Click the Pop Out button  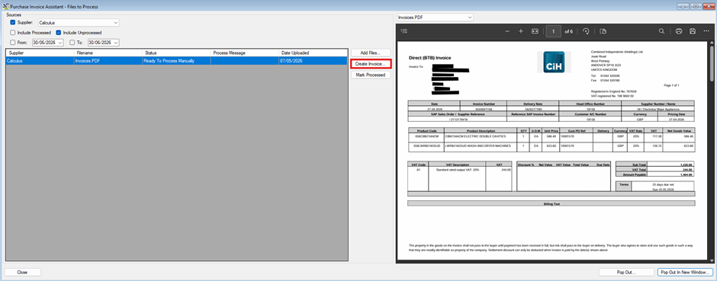[626, 273]
